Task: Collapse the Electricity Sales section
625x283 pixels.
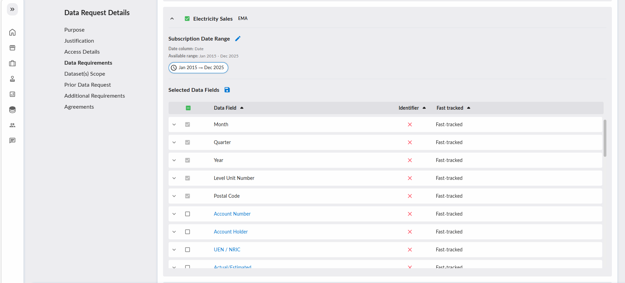Action: [172, 19]
